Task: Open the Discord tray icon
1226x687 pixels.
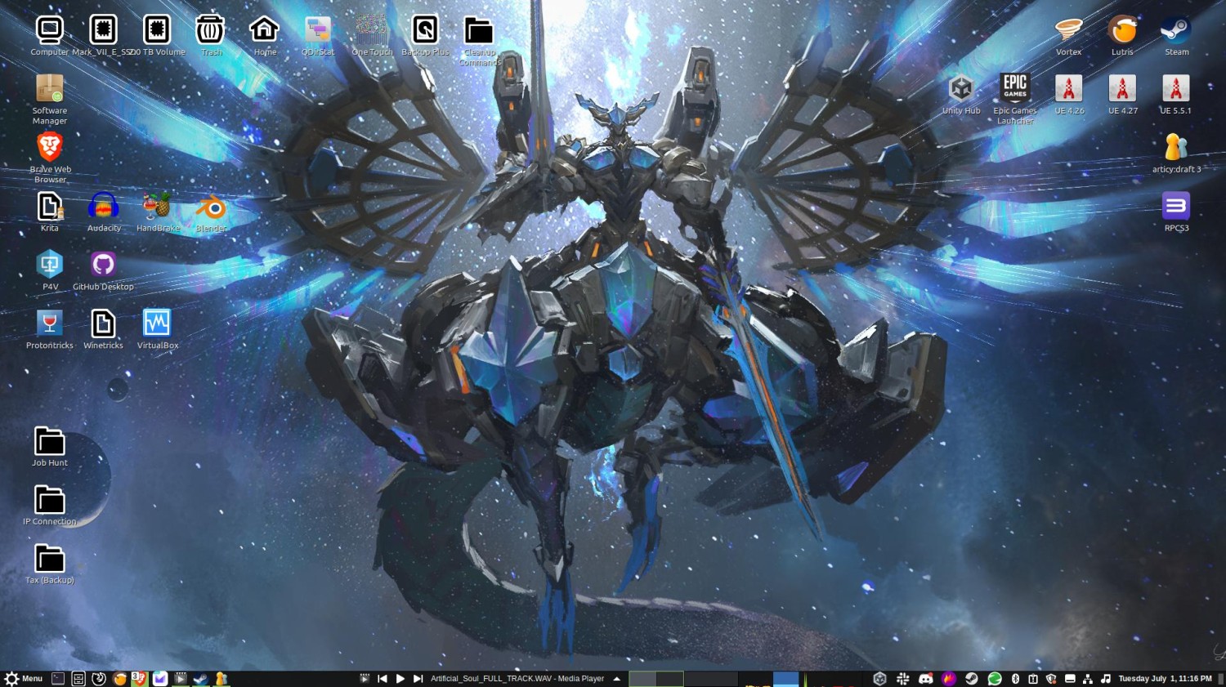Action: pos(926,679)
